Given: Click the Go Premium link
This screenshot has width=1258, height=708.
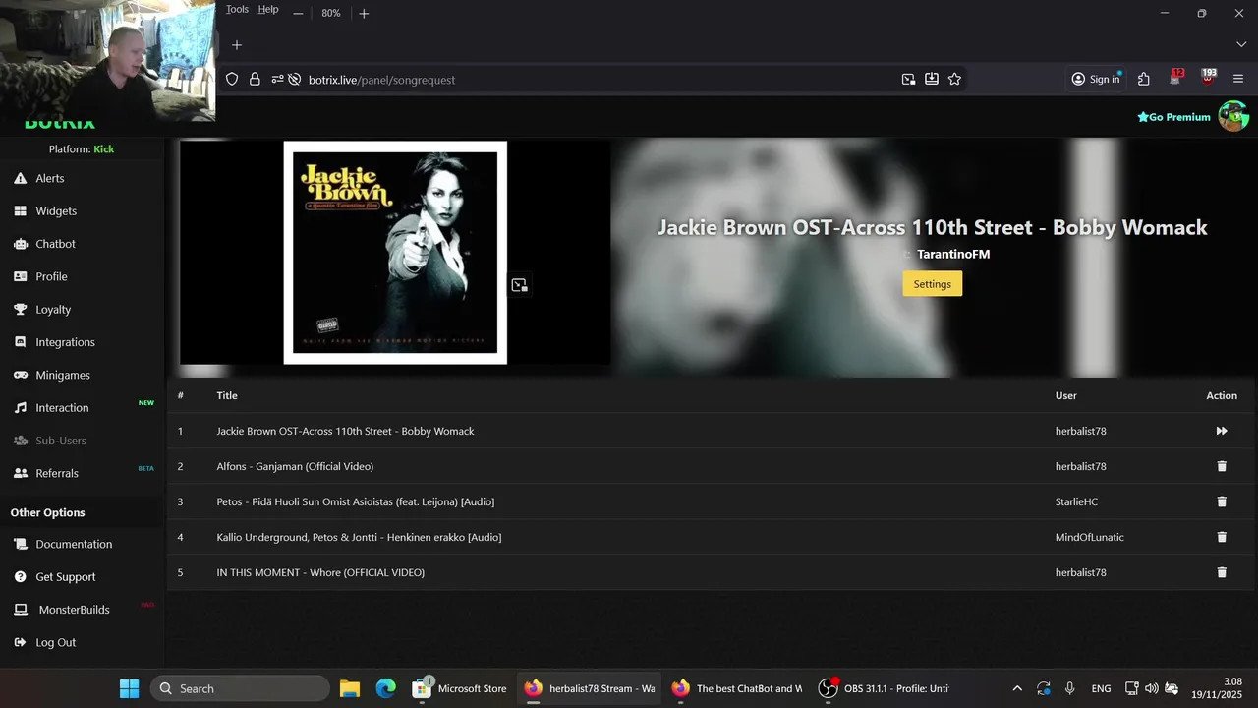Looking at the screenshot, I should point(1173,117).
